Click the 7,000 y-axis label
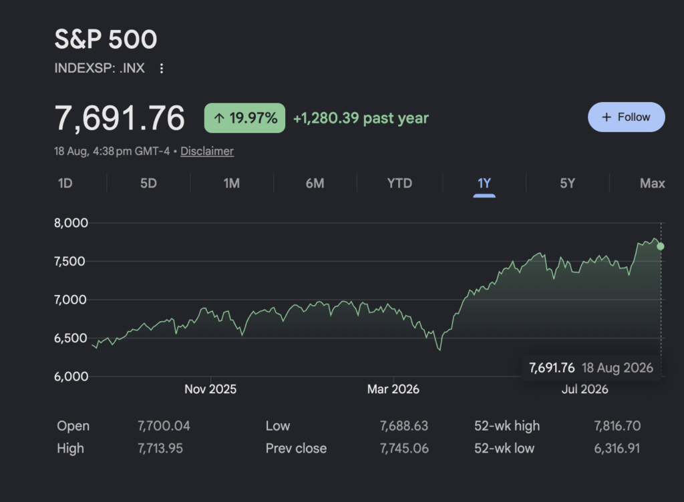684x502 pixels. click(x=70, y=300)
